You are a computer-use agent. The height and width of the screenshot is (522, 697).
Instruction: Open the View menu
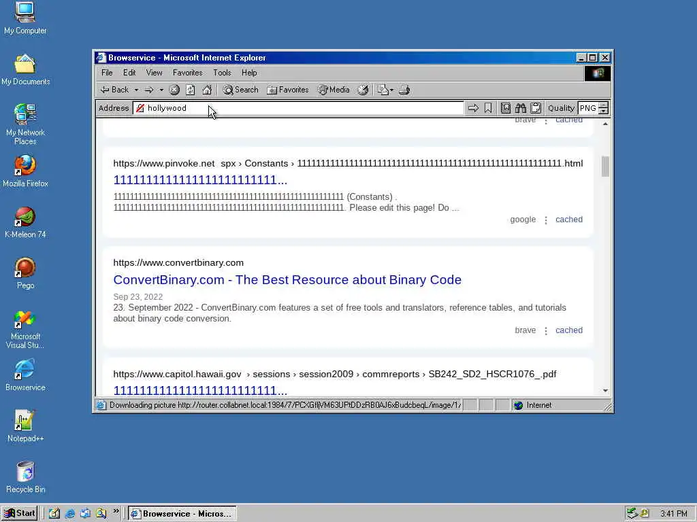click(155, 73)
